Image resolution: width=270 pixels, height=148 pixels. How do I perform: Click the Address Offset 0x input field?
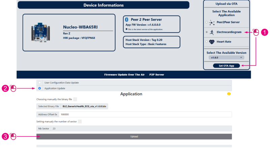coord(145,114)
